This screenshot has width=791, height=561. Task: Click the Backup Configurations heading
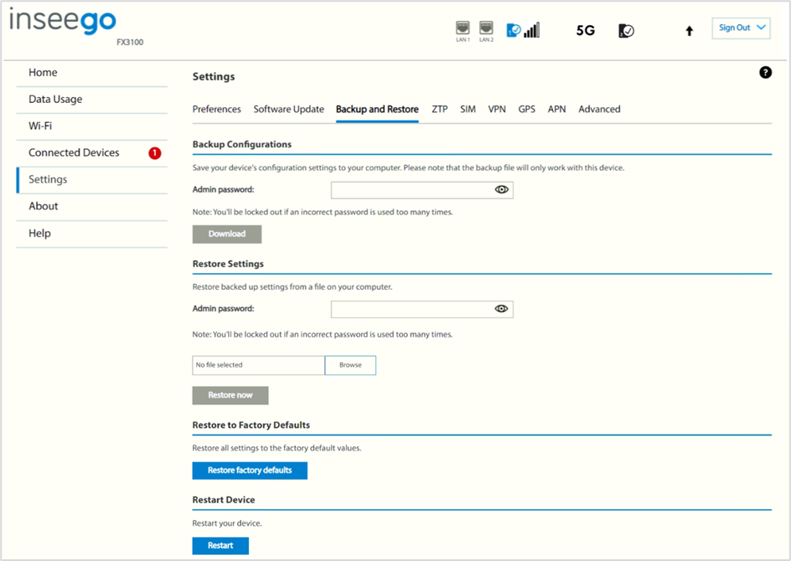pyautogui.click(x=242, y=144)
